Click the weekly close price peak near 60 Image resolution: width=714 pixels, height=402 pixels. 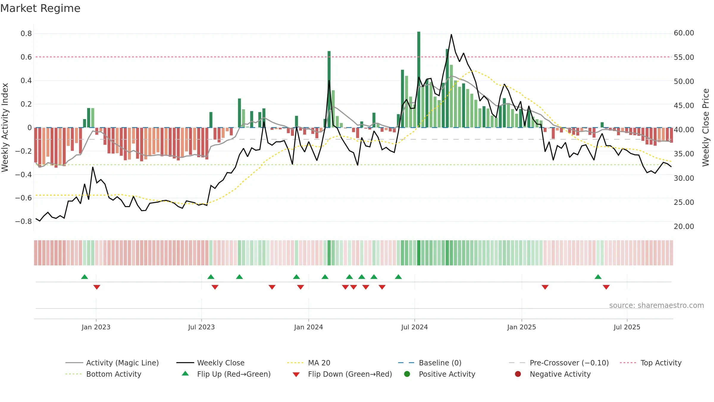(x=451, y=35)
